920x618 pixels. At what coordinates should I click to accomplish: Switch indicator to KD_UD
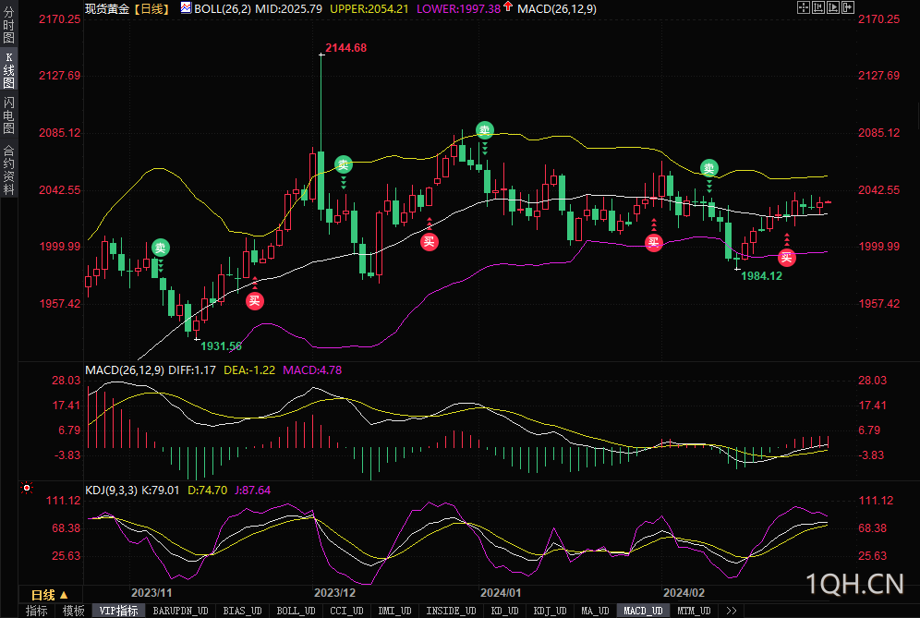click(504, 611)
